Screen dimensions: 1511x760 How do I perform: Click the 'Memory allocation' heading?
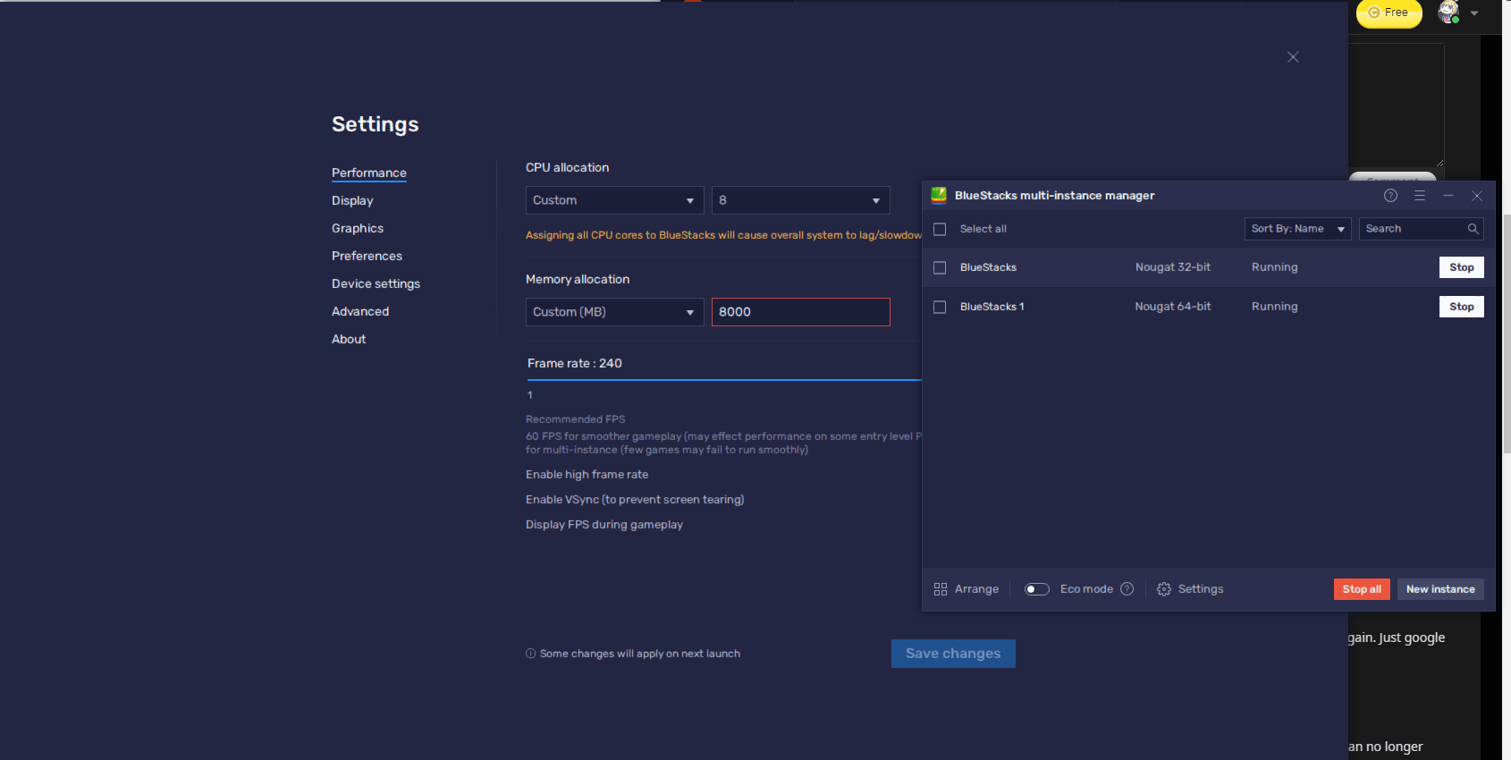(x=578, y=279)
